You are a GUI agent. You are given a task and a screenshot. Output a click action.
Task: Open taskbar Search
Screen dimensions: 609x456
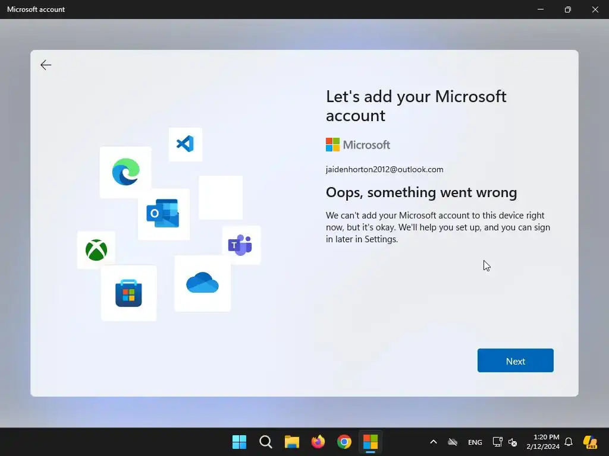pos(266,442)
